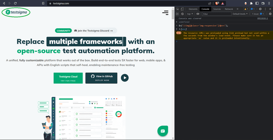The height and width of the screenshot is (140, 273).
Task: Activate DevTools inspect element picker
Action: [x=177, y=9]
